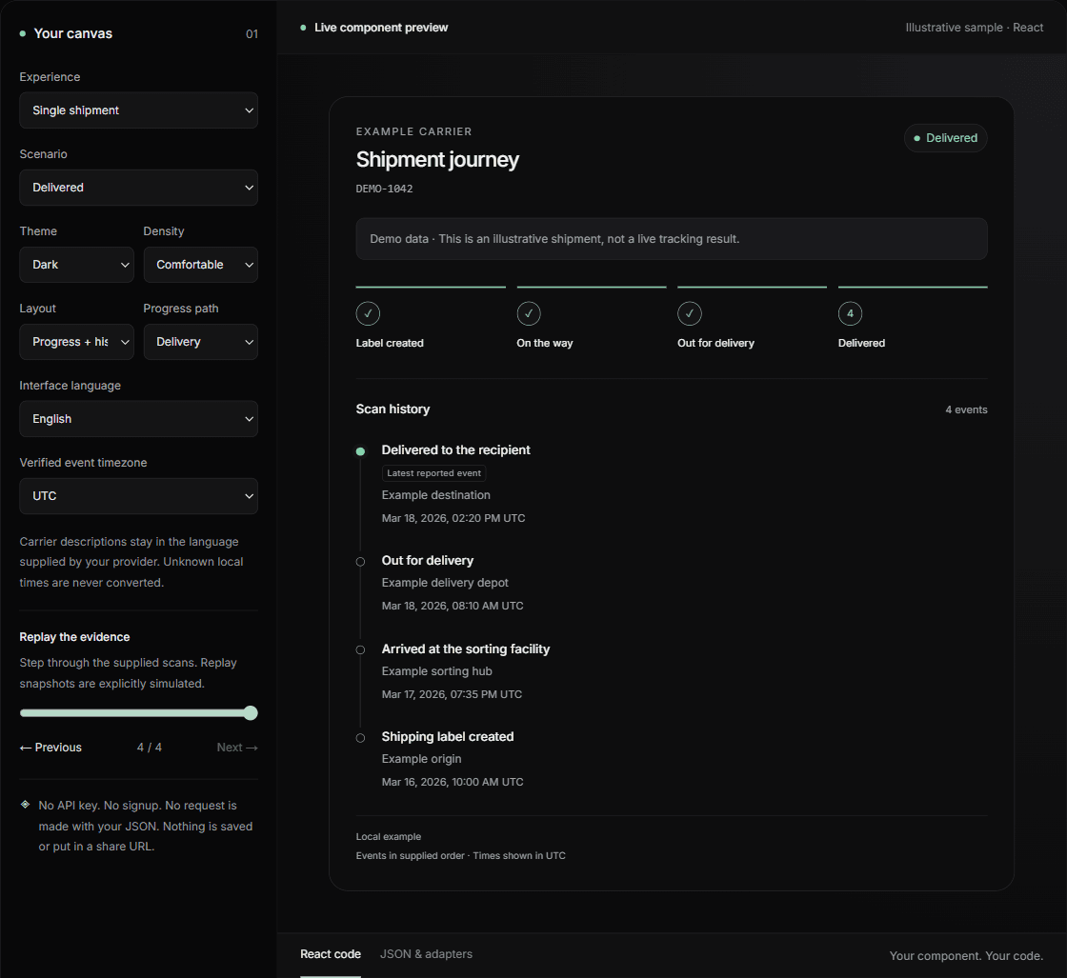This screenshot has height=978, width=1067.
Task: Click the EXAMPLE CARRIER label
Action: click(413, 132)
